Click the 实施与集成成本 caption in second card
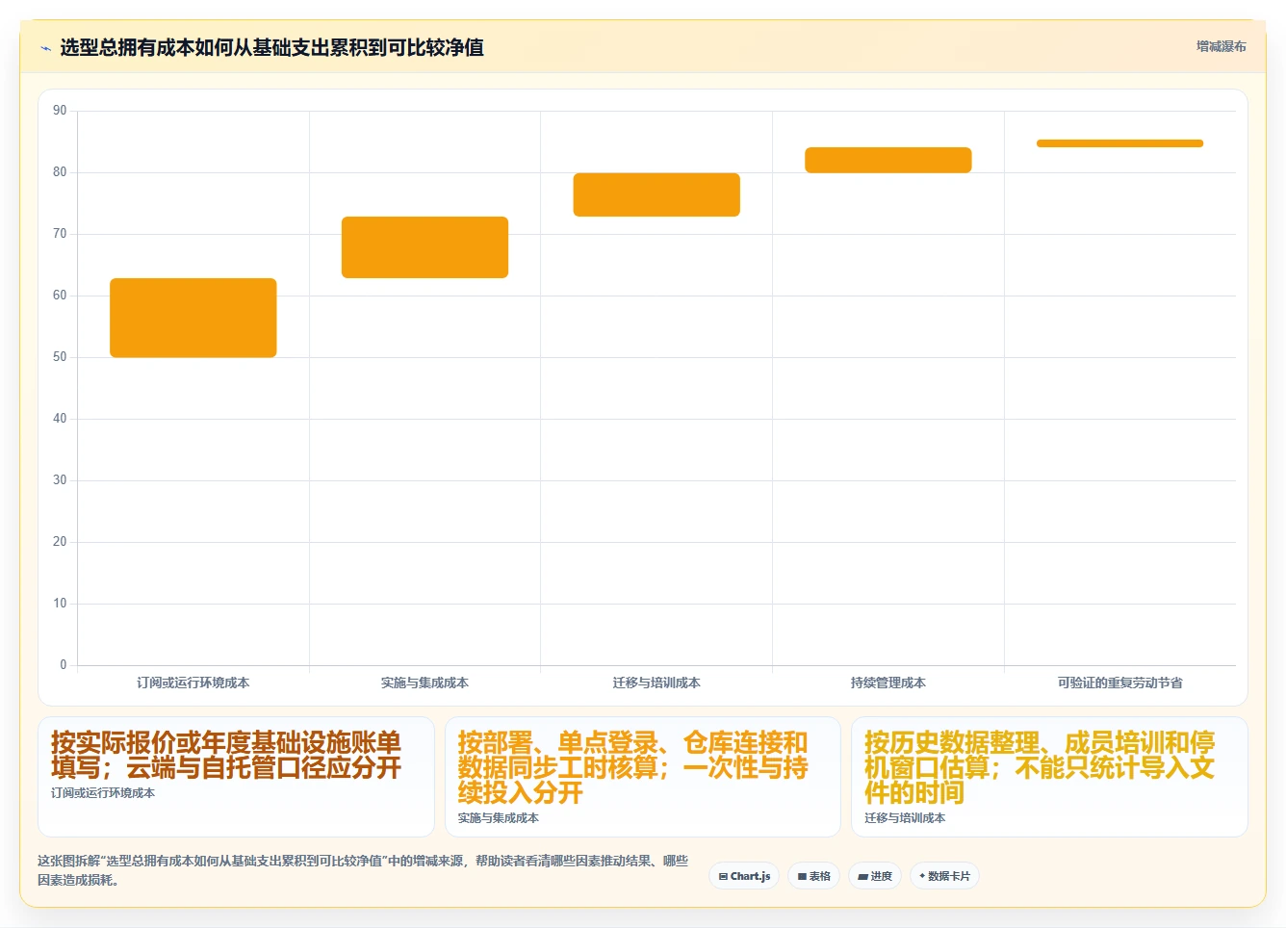1286x928 pixels. tap(498, 818)
